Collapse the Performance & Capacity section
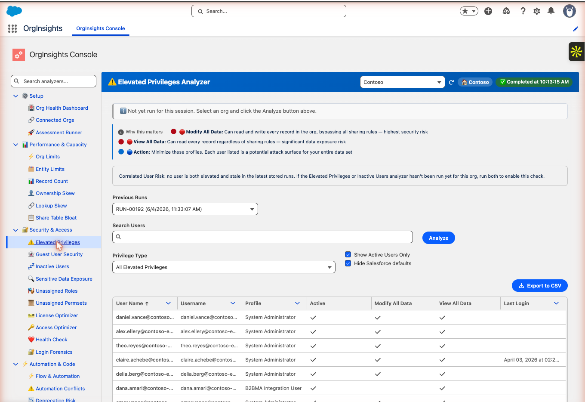The width and height of the screenshot is (585, 402). coord(16,145)
